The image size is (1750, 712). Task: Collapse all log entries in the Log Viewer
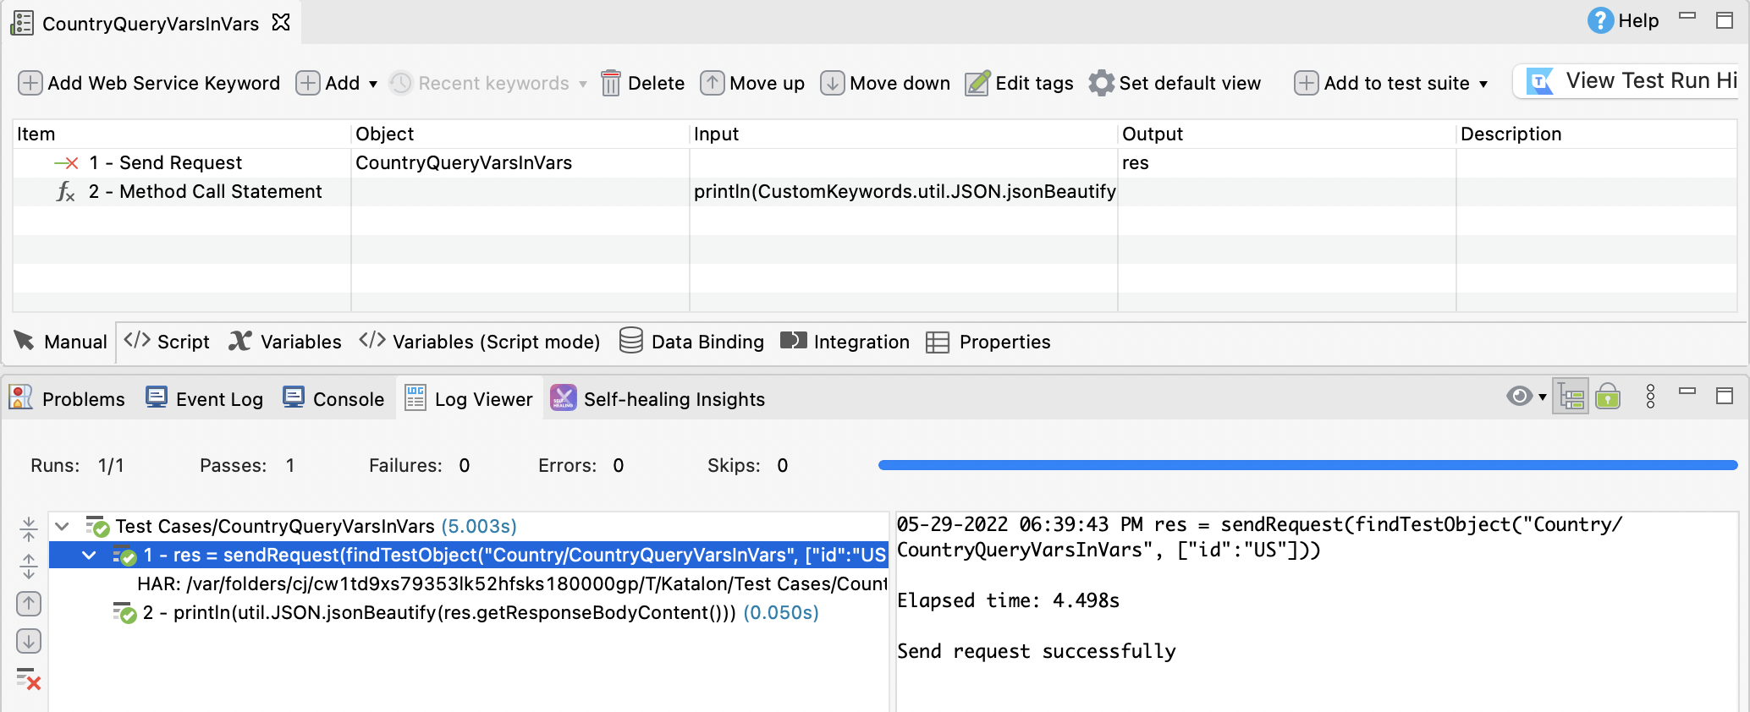click(x=29, y=529)
